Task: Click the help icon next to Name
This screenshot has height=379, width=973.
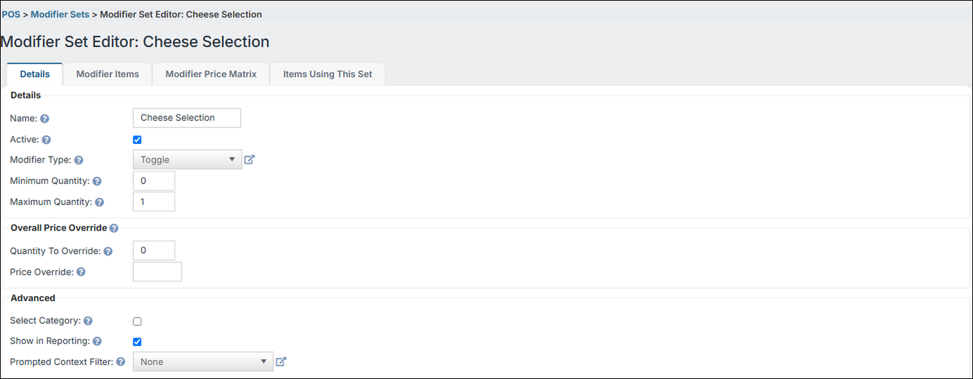Action: coord(44,119)
